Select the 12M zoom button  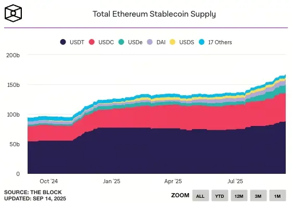pyautogui.click(x=239, y=196)
